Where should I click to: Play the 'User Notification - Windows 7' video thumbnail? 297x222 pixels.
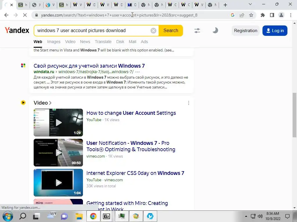click(58, 153)
